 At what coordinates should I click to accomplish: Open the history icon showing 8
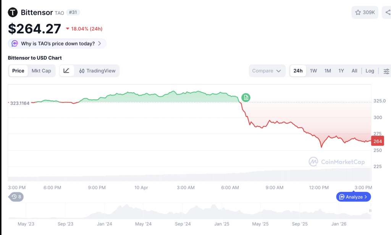pos(16,197)
